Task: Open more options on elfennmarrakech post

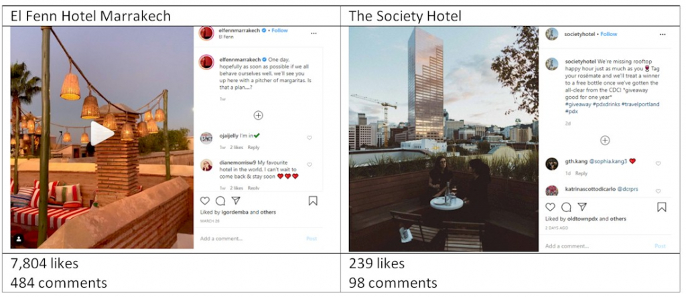Action: pos(314,33)
